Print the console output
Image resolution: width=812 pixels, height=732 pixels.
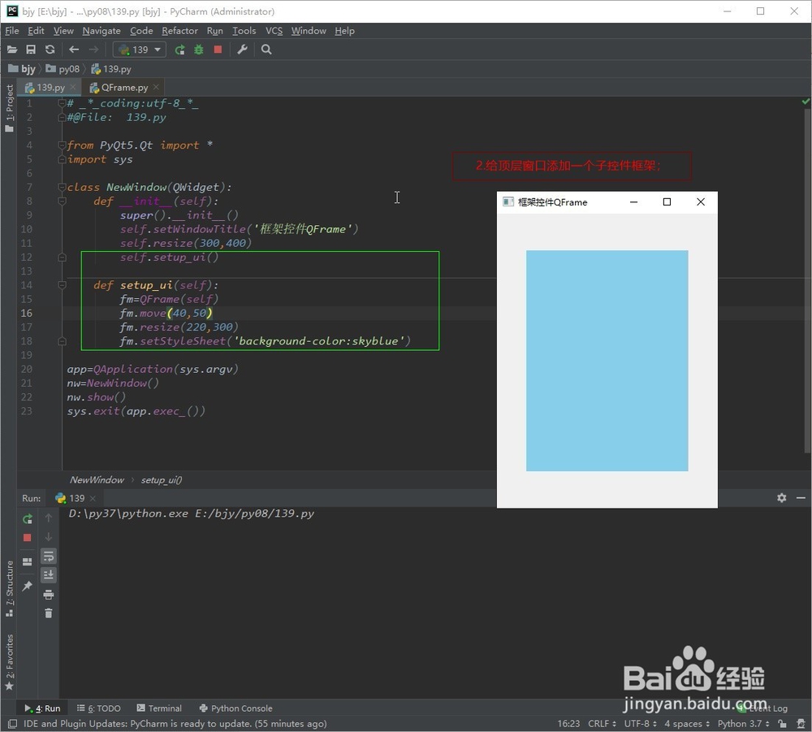(49, 595)
